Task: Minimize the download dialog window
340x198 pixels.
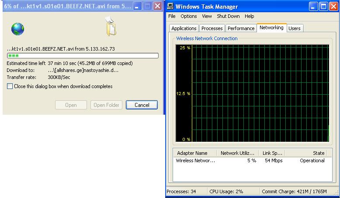Action: pos(137,6)
